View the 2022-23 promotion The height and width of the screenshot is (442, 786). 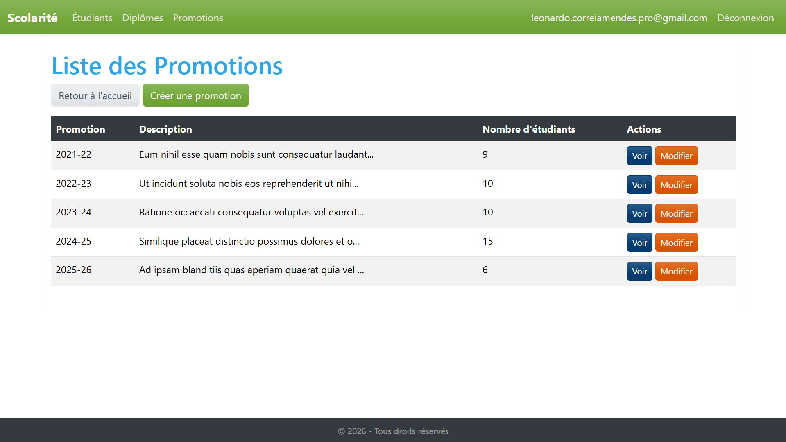tap(639, 185)
